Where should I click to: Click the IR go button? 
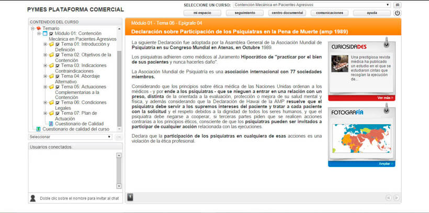click(x=398, y=5)
